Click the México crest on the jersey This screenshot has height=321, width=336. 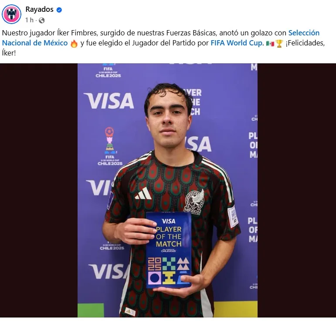[194, 202]
